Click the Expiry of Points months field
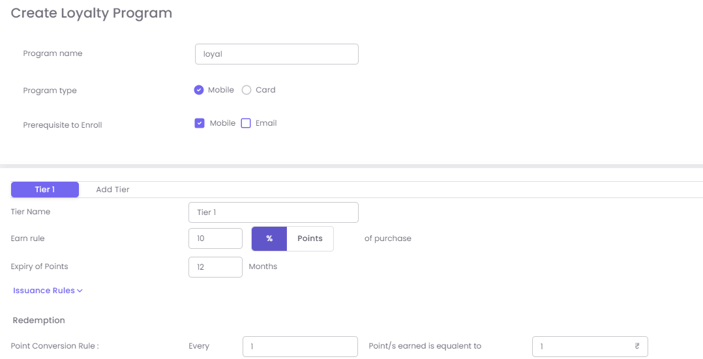 point(215,266)
